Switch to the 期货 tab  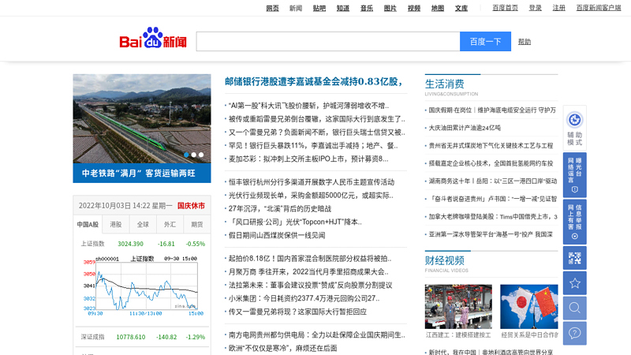[196, 225]
